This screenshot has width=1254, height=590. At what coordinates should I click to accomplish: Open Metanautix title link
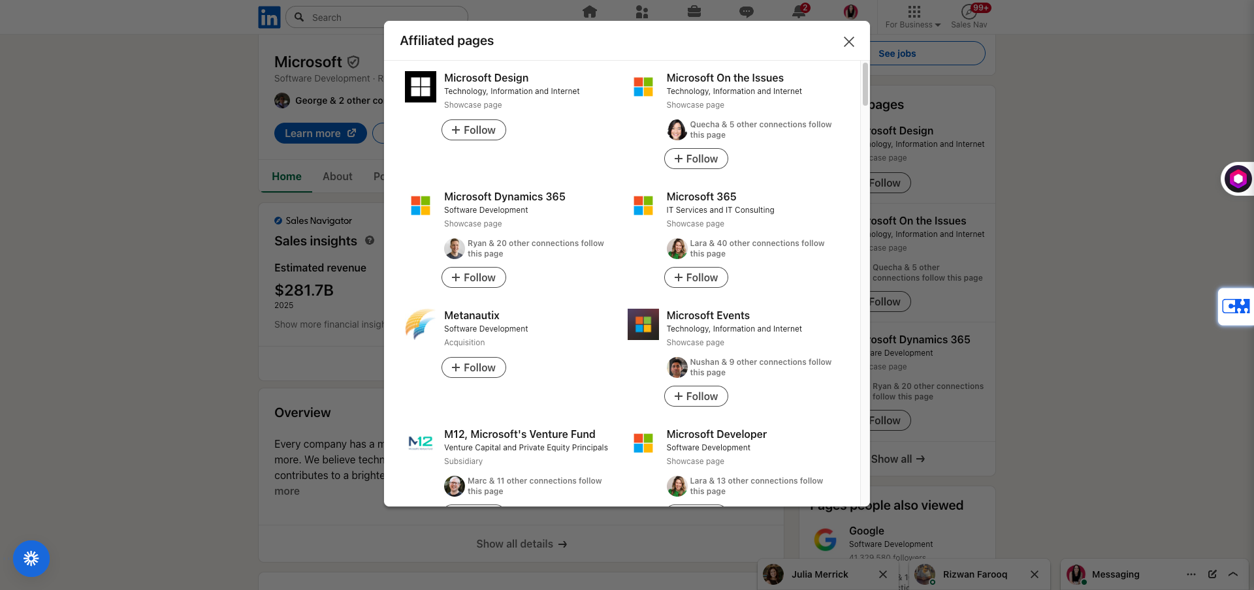click(x=472, y=315)
